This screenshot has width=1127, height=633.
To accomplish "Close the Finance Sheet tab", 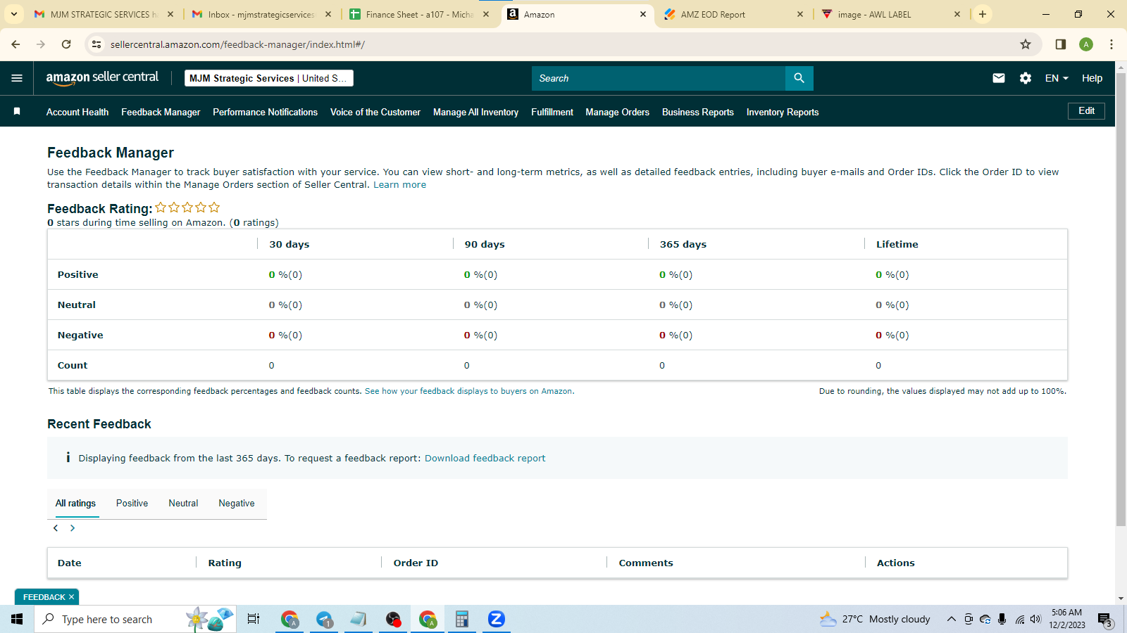I will point(486,14).
